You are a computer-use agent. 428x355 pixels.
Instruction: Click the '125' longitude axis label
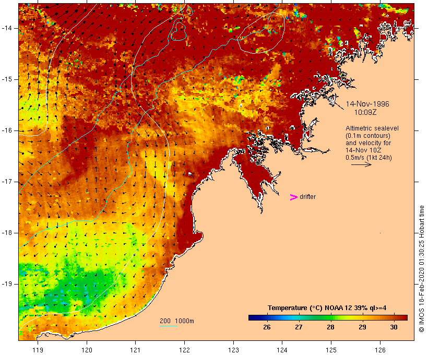click(x=331, y=350)
